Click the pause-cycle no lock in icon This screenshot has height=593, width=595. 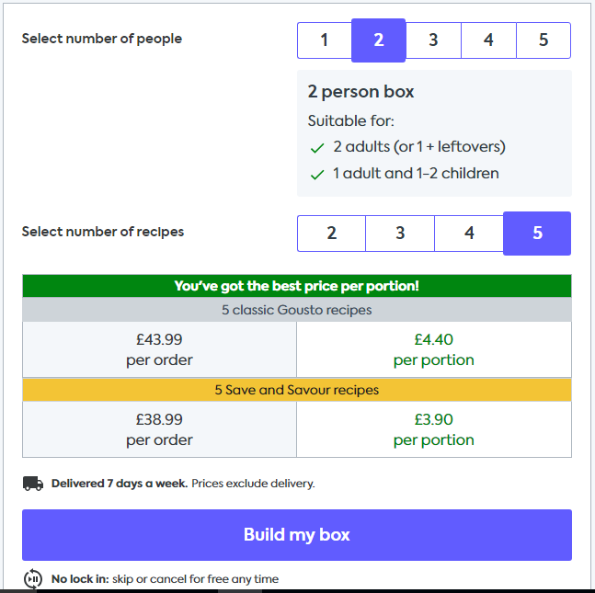pos(33,578)
